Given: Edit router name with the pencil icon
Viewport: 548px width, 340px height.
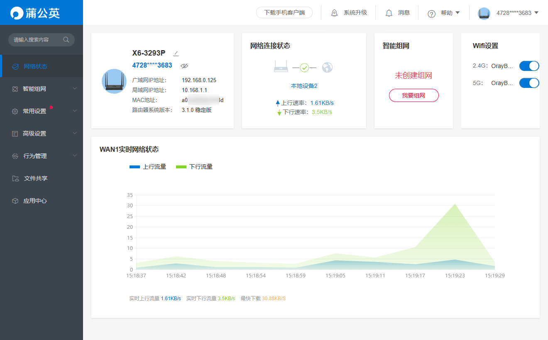Looking at the screenshot, I should [x=176, y=53].
